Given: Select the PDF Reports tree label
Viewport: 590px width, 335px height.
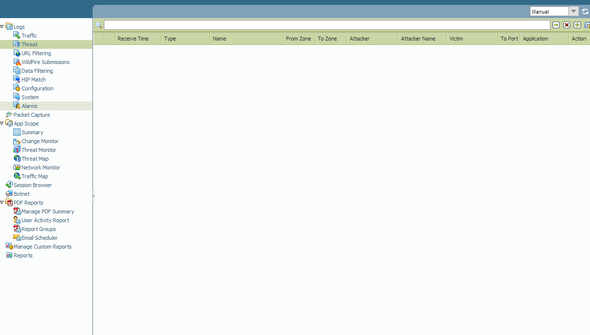Looking at the screenshot, I should (28, 203).
